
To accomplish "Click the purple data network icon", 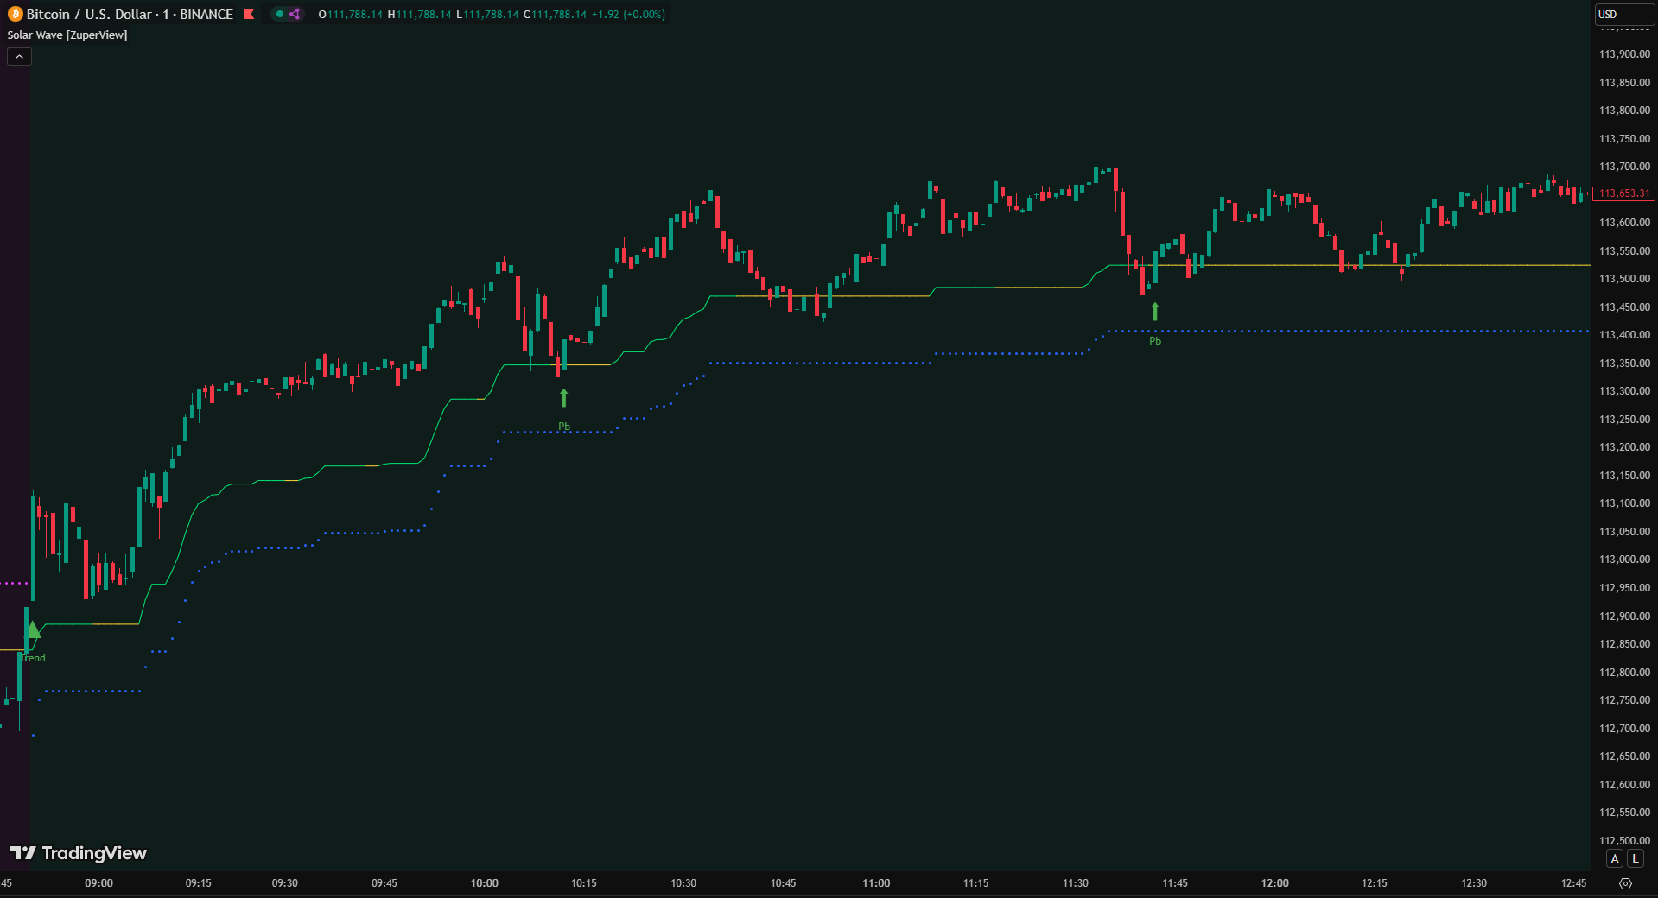I will [295, 14].
